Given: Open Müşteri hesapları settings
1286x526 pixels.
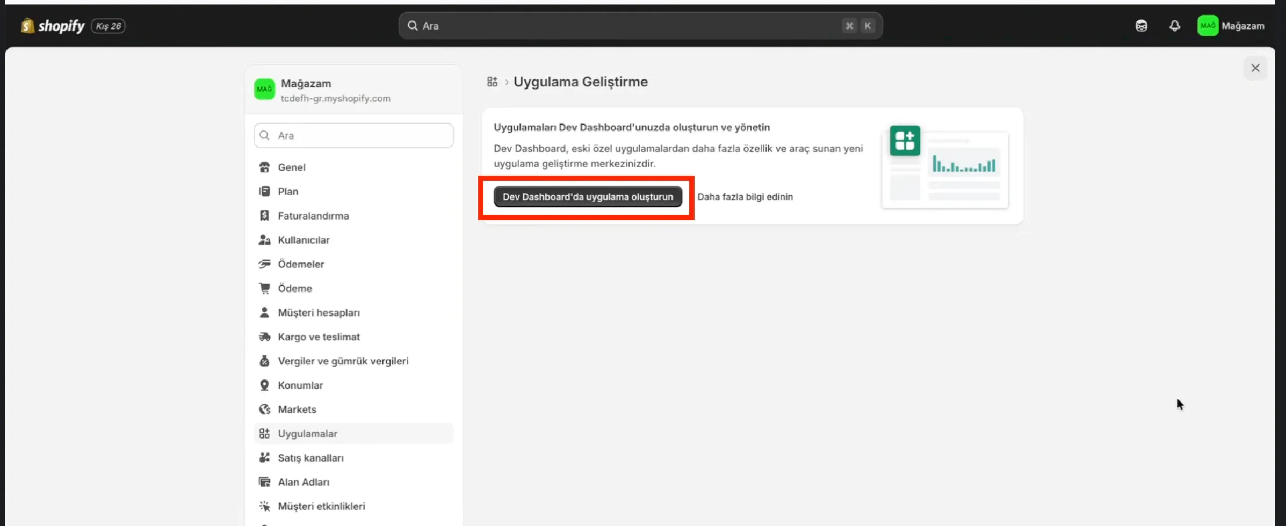Looking at the screenshot, I should 353,312.
